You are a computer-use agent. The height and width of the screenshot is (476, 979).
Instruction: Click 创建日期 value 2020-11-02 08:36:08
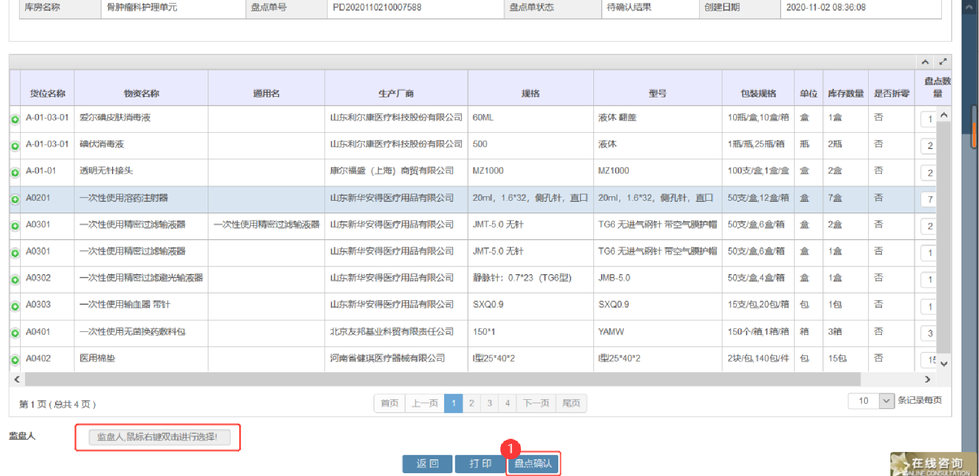tap(826, 7)
